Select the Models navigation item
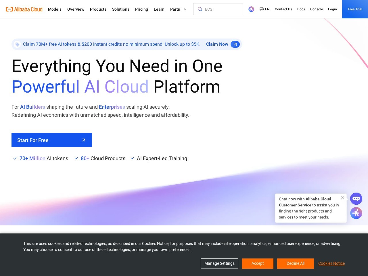This screenshot has width=368, height=276. pyautogui.click(x=55, y=9)
